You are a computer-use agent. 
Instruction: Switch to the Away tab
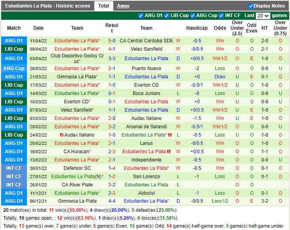tap(123, 6)
